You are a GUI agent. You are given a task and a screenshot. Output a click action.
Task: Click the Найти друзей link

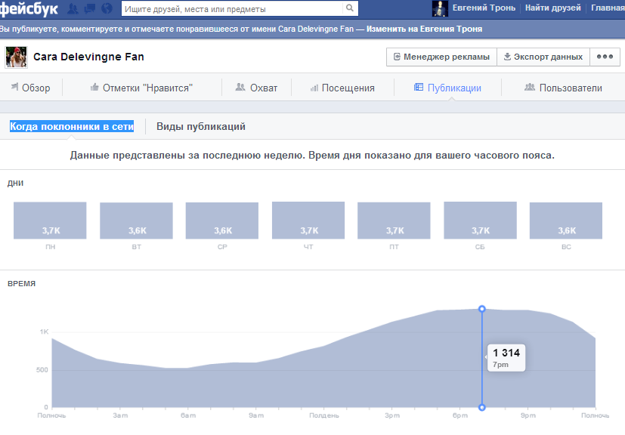pos(553,8)
